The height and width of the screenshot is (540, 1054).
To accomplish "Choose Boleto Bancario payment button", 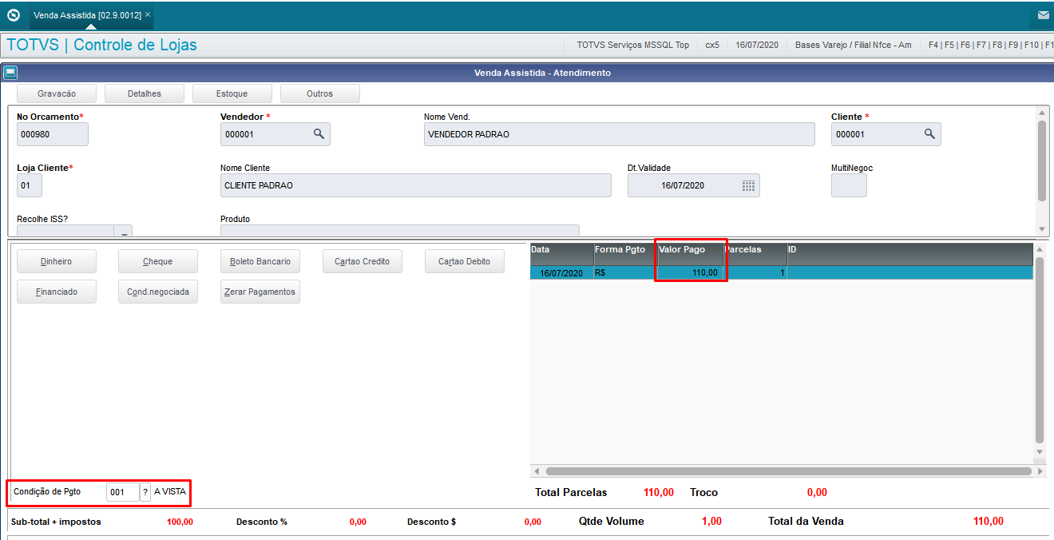I will pos(260,261).
